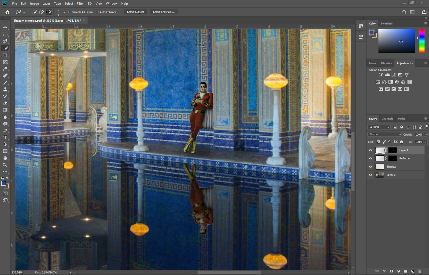Add a Brightness/Contrast adjustment
Viewport: 429px width, 275px height.
click(x=381, y=75)
